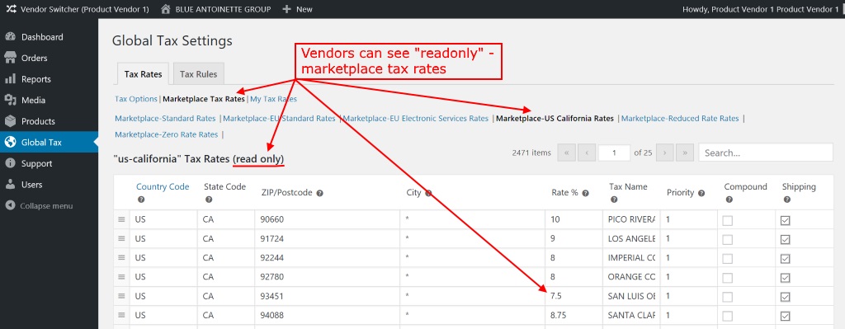Click the help icon under Tax Name
The image size is (845, 329).
(x=614, y=200)
